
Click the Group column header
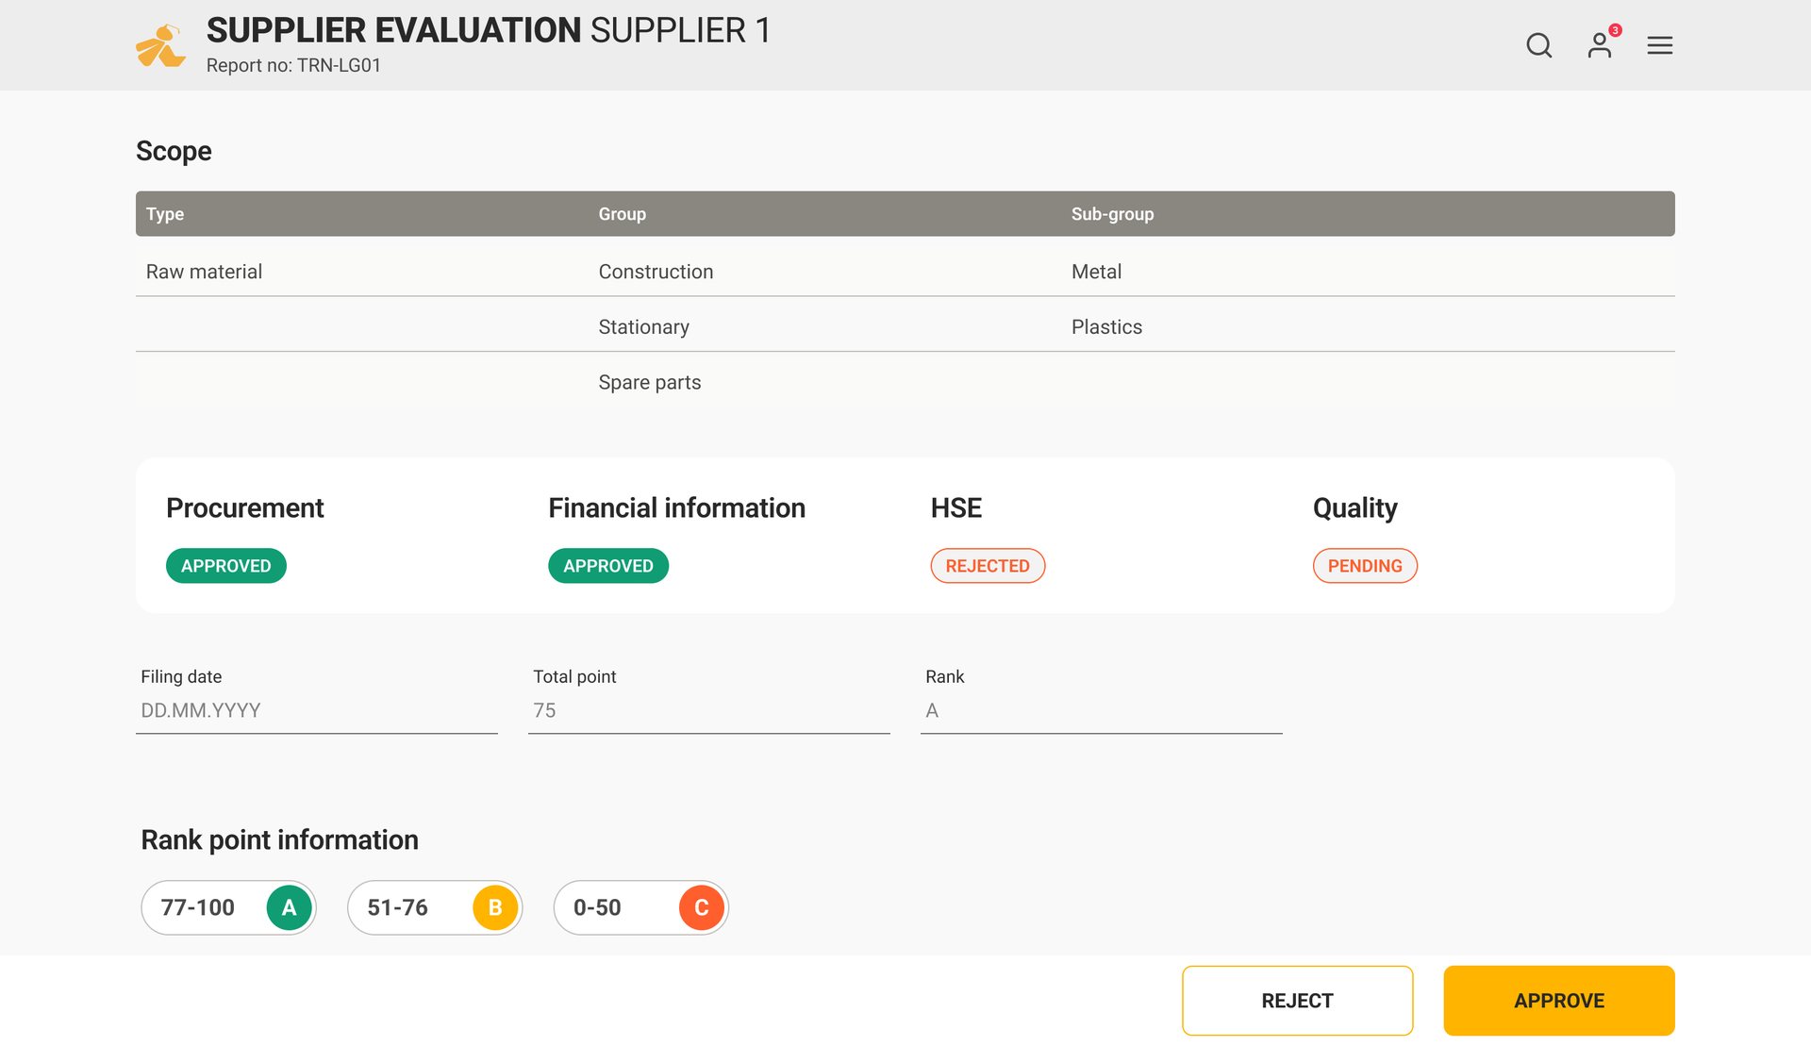click(x=623, y=214)
